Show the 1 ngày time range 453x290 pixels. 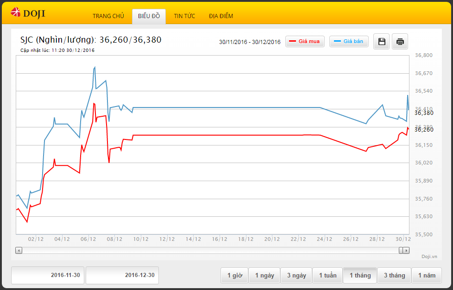click(x=264, y=275)
